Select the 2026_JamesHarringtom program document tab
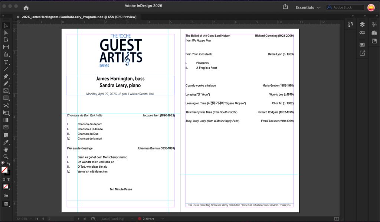The width and height of the screenshot is (380, 222). point(79,17)
